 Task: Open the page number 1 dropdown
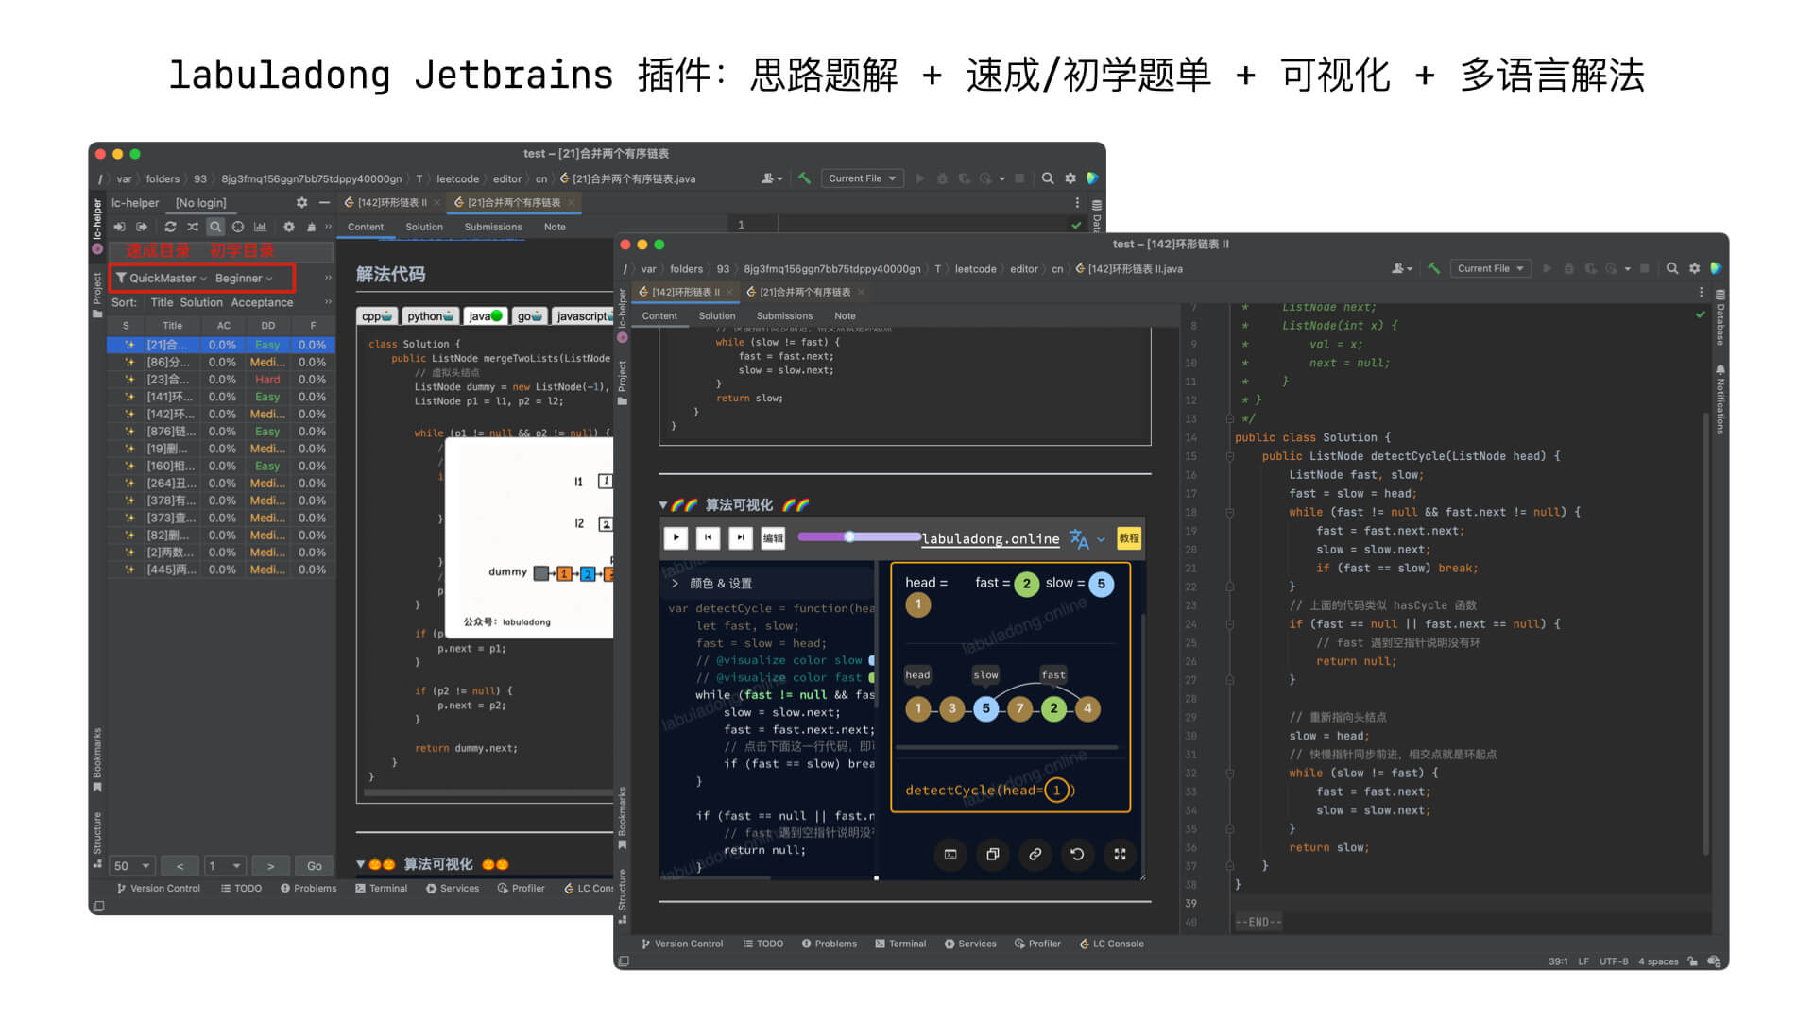(225, 866)
